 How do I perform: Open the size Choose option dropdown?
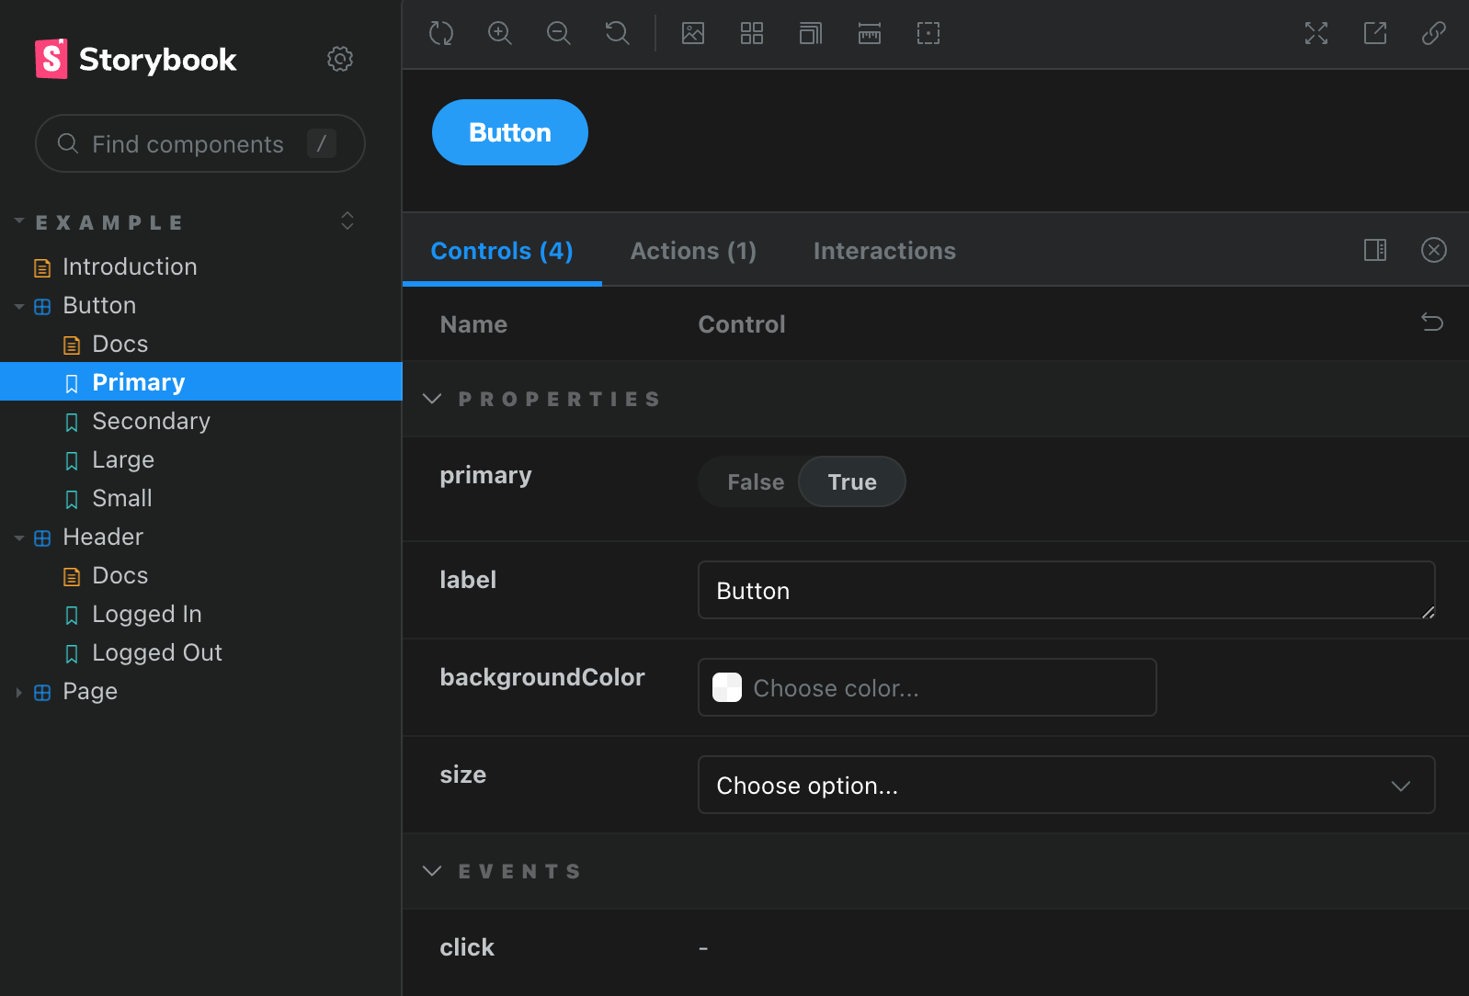click(1066, 785)
